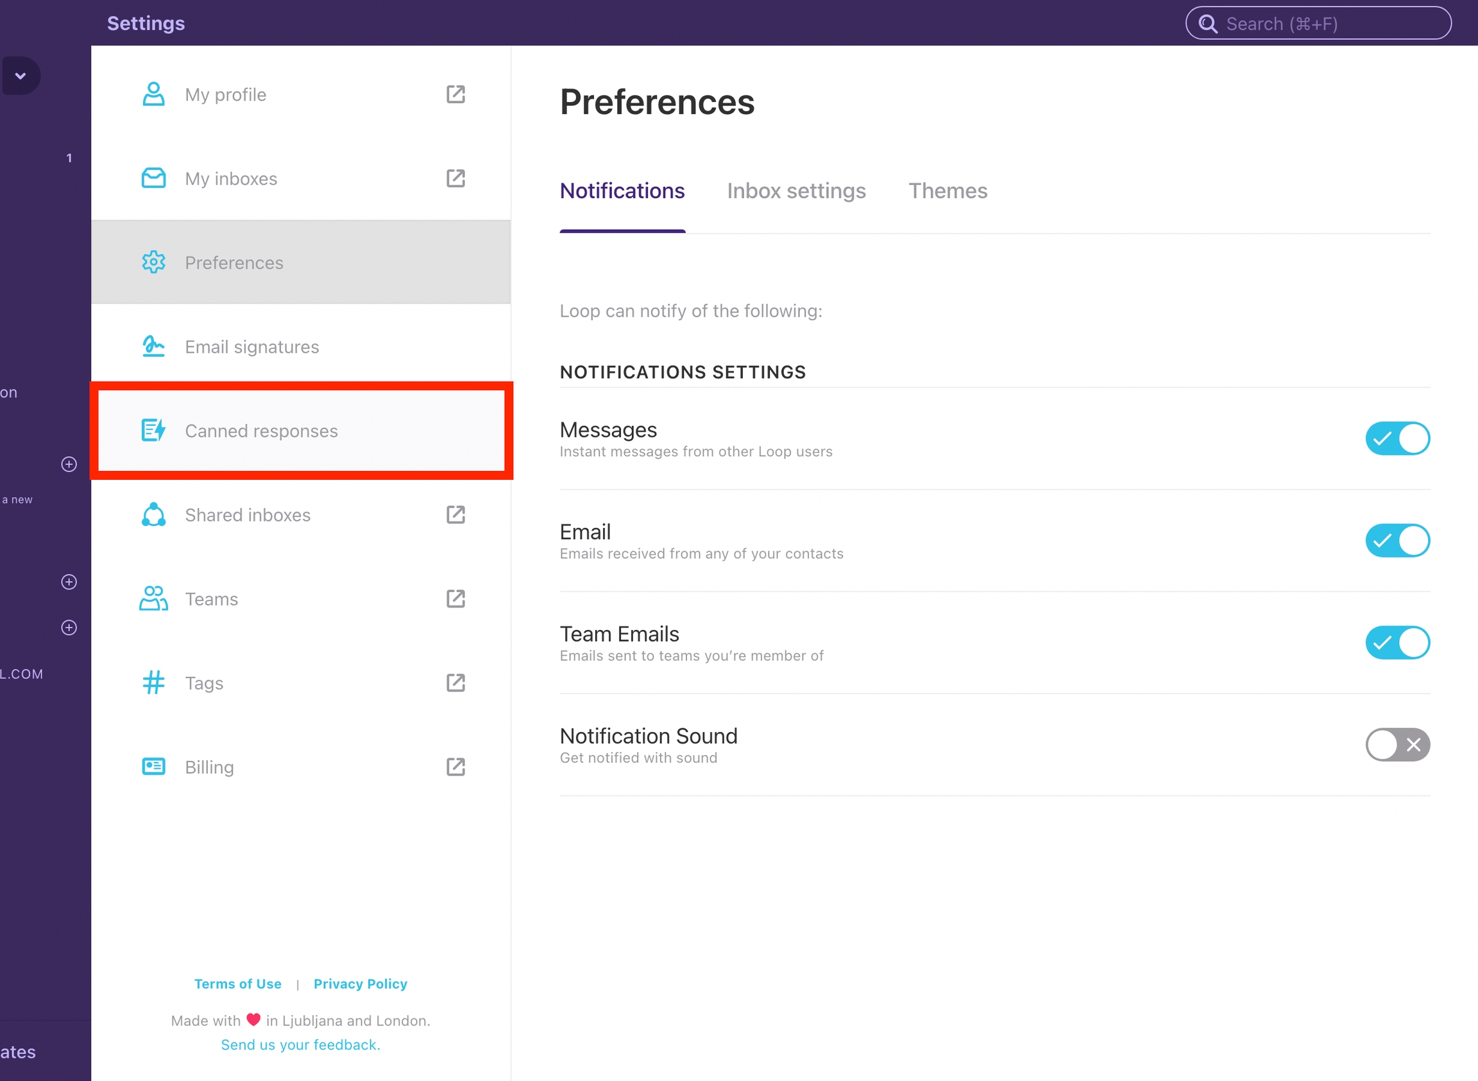Enable the Notification Sound toggle
The height and width of the screenshot is (1081, 1478).
(1397, 745)
